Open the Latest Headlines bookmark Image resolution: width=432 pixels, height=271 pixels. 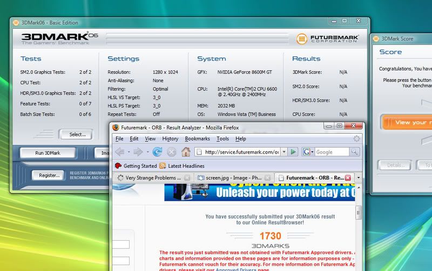[182, 166]
